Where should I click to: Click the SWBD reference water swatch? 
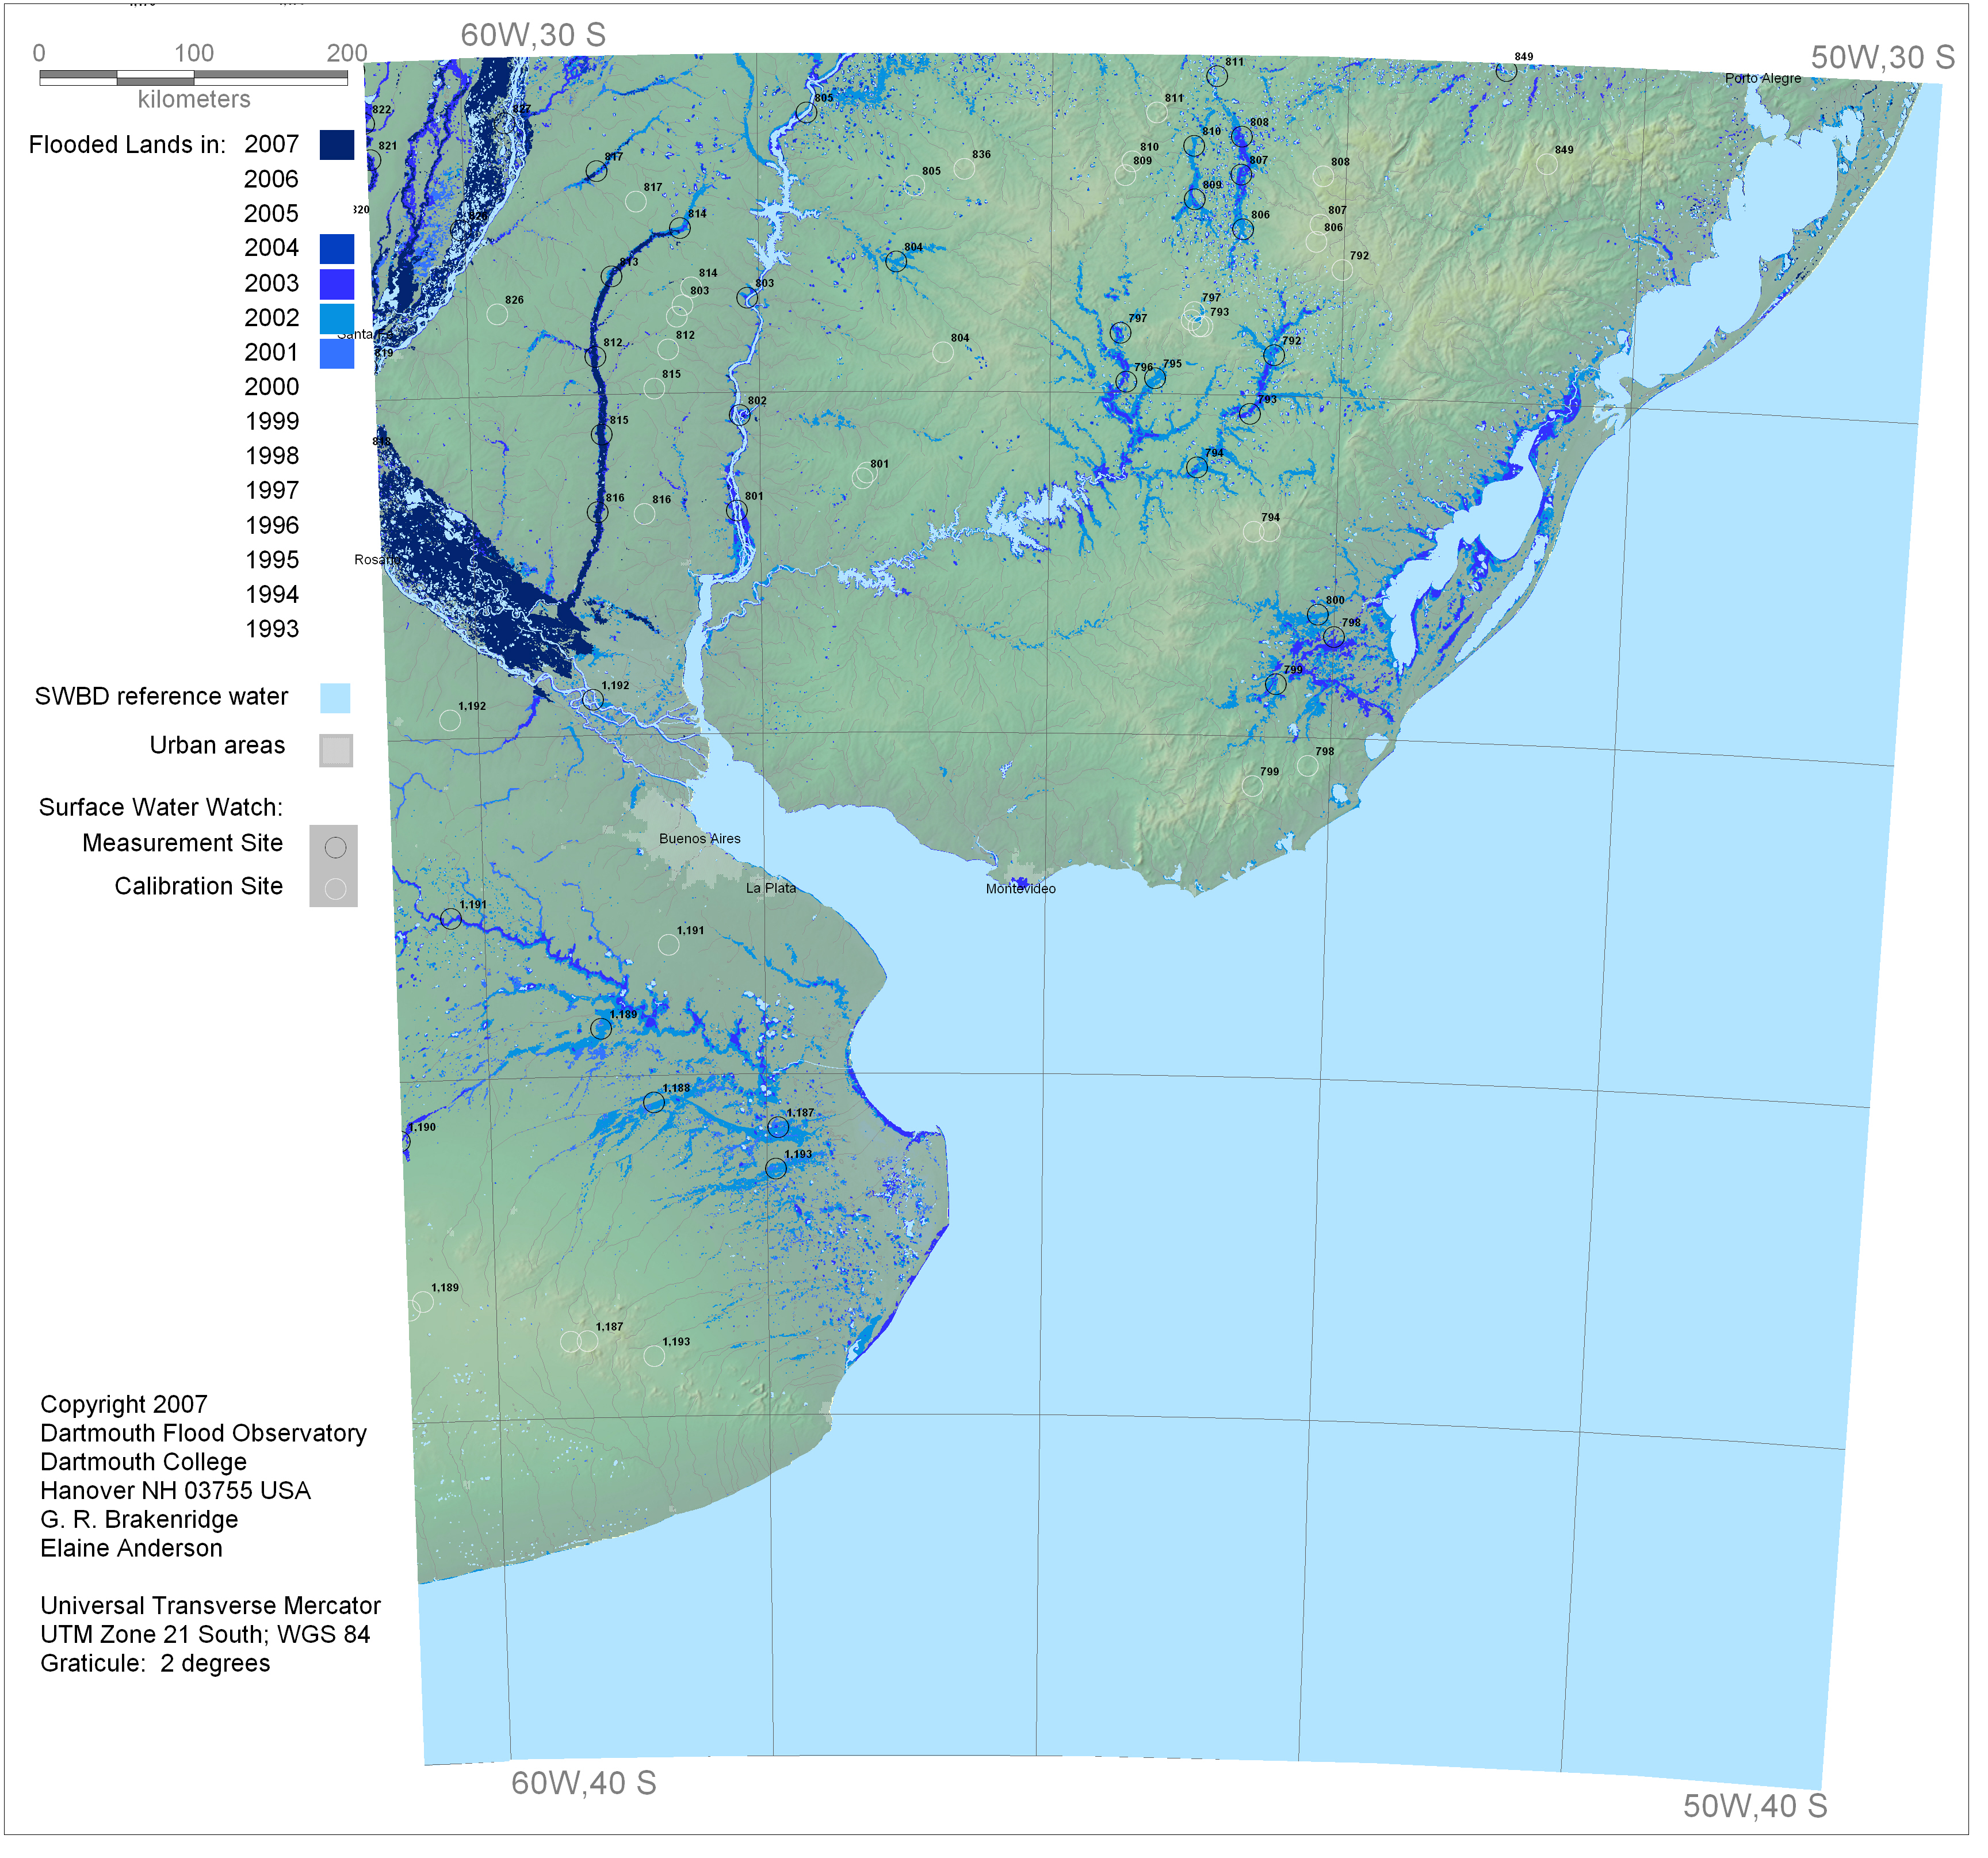point(335,699)
